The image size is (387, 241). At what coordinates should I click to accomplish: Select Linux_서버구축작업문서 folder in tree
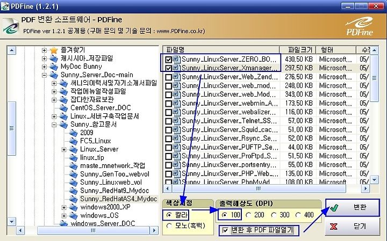pyautogui.click(x=105, y=116)
